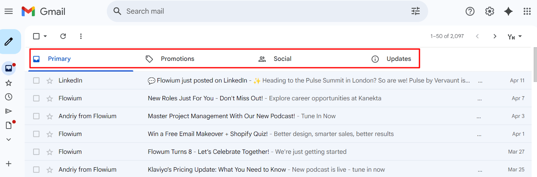This screenshot has height=177, width=537.
Task: Expand more labels chevron in sidebar
Action: [9, 139]
